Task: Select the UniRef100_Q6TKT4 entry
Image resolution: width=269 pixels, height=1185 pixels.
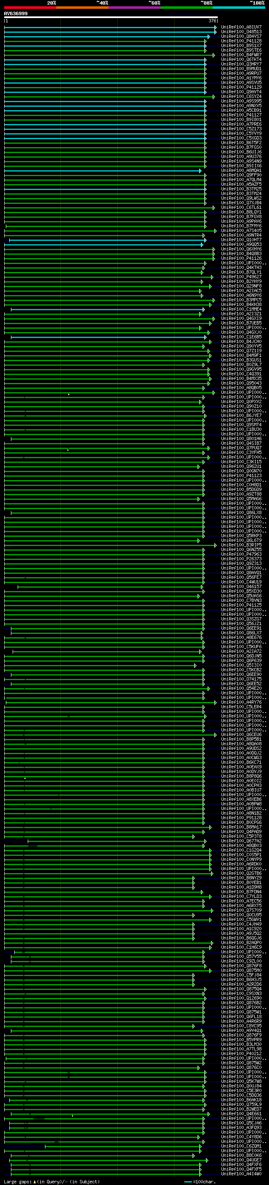Action: click(241, 59)
